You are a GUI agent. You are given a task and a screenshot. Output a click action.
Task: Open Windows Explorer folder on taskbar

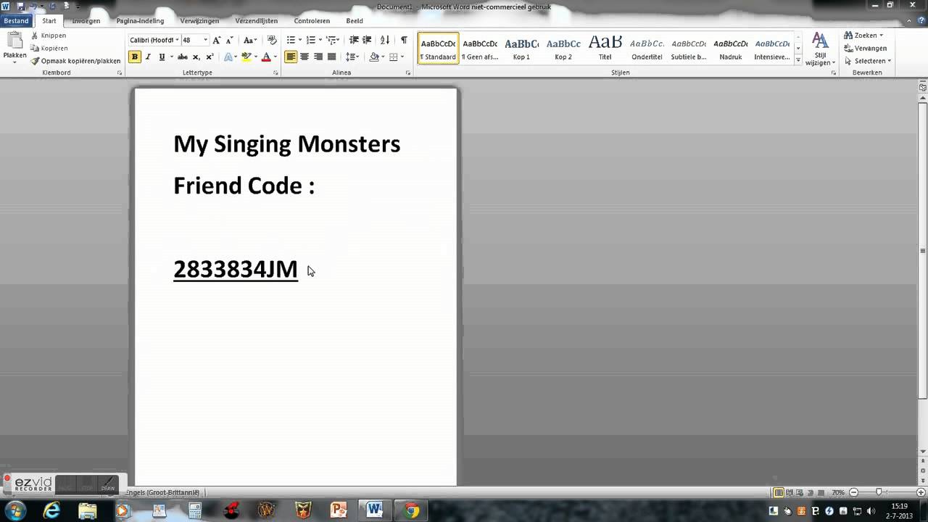(x=87, y=511)
